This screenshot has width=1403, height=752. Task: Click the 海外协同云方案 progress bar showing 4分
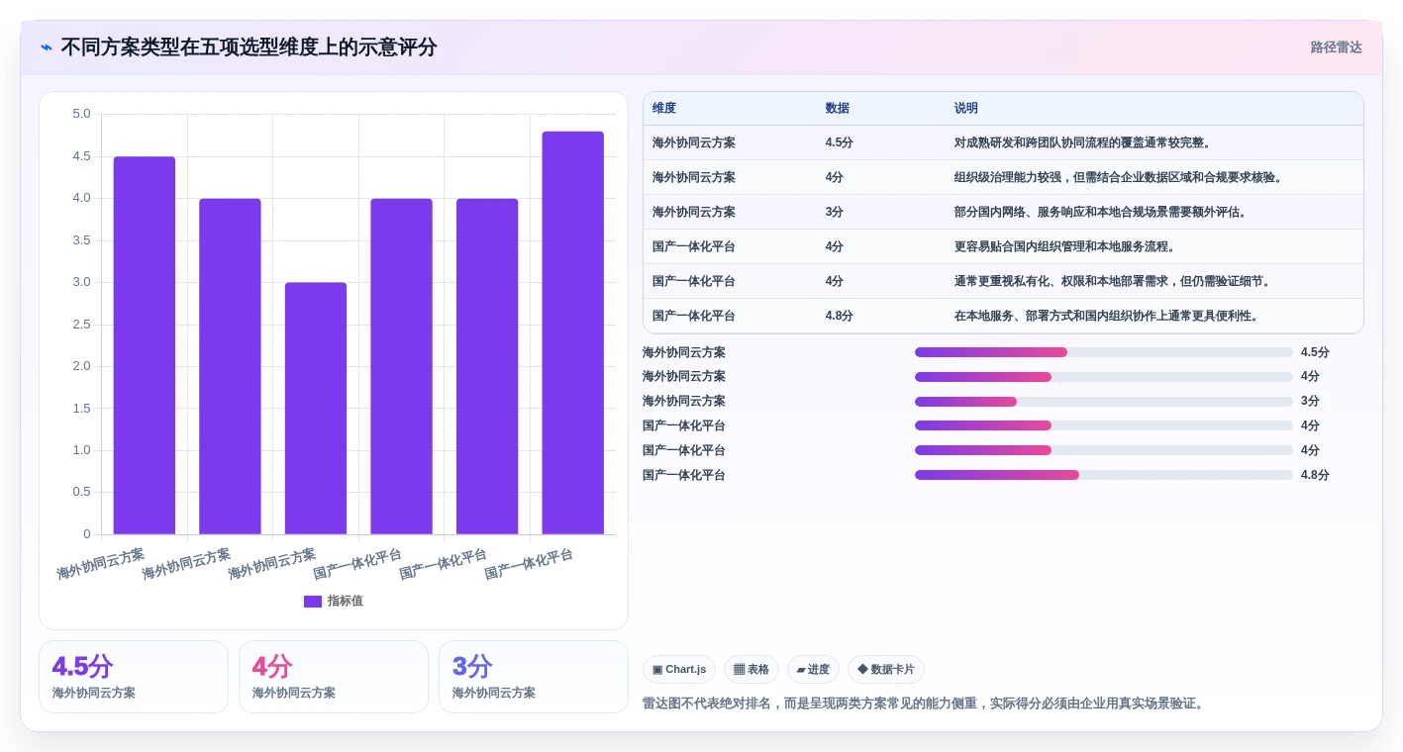click(x=1104, y=377)
